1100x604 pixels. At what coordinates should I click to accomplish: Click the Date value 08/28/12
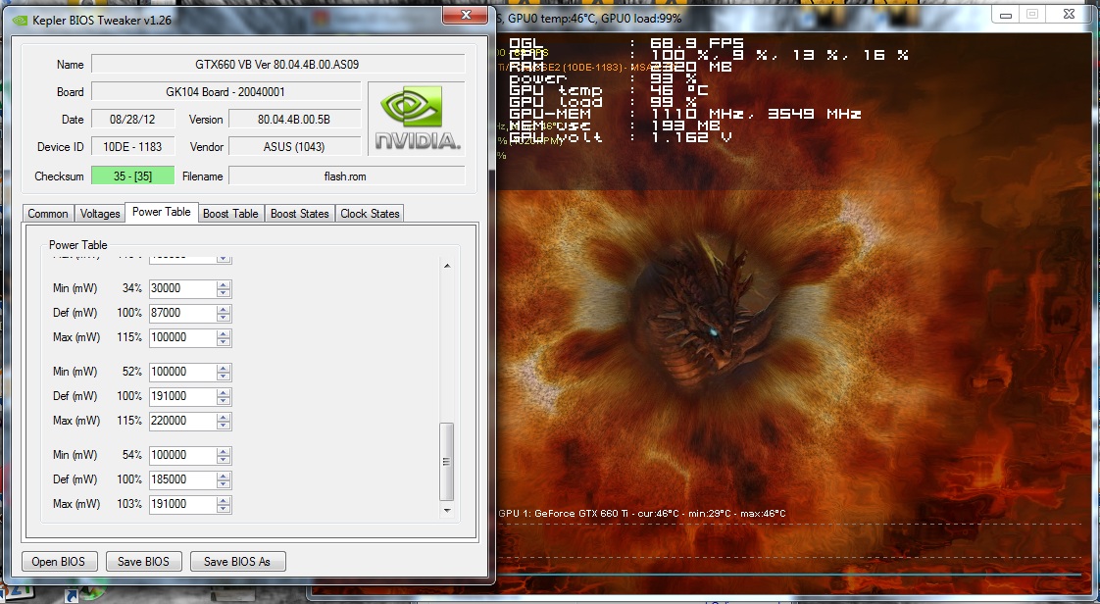coord(132,120)
